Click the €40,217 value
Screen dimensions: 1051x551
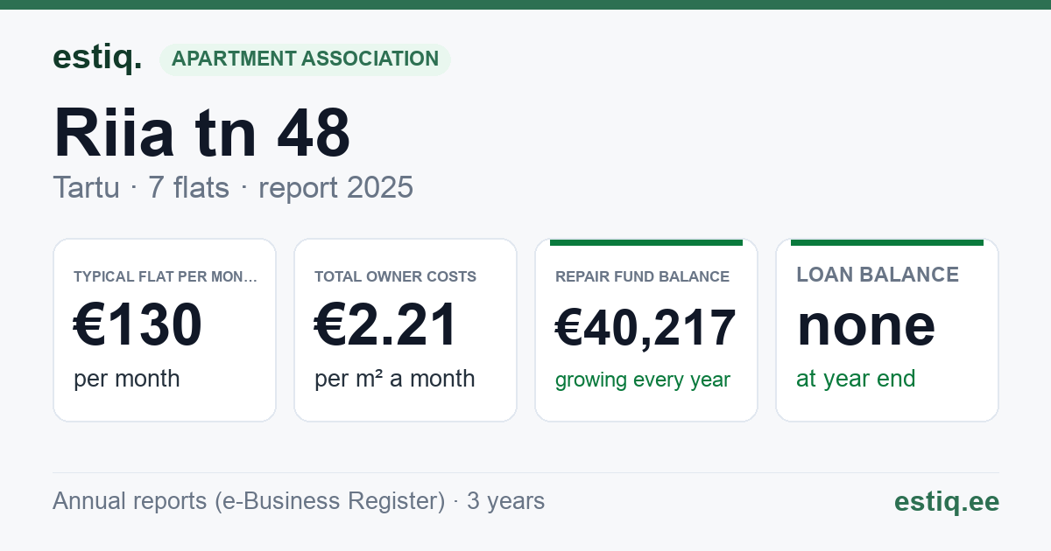coord(645,329)
